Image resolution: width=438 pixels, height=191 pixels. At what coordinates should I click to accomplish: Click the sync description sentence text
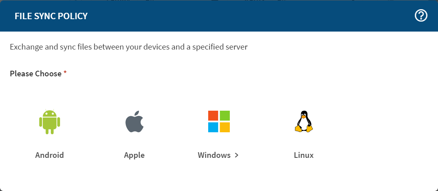[x=129, y=47]
